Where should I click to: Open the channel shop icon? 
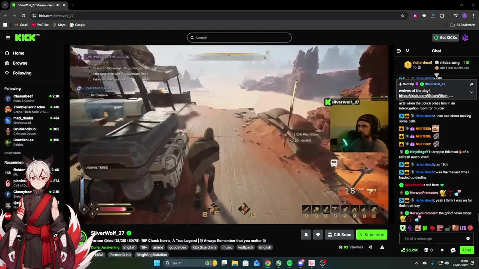[426, 250]
